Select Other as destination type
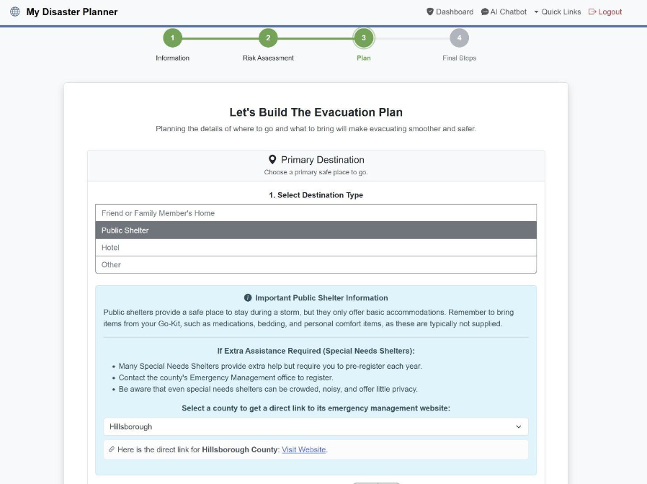 point(316,264)
